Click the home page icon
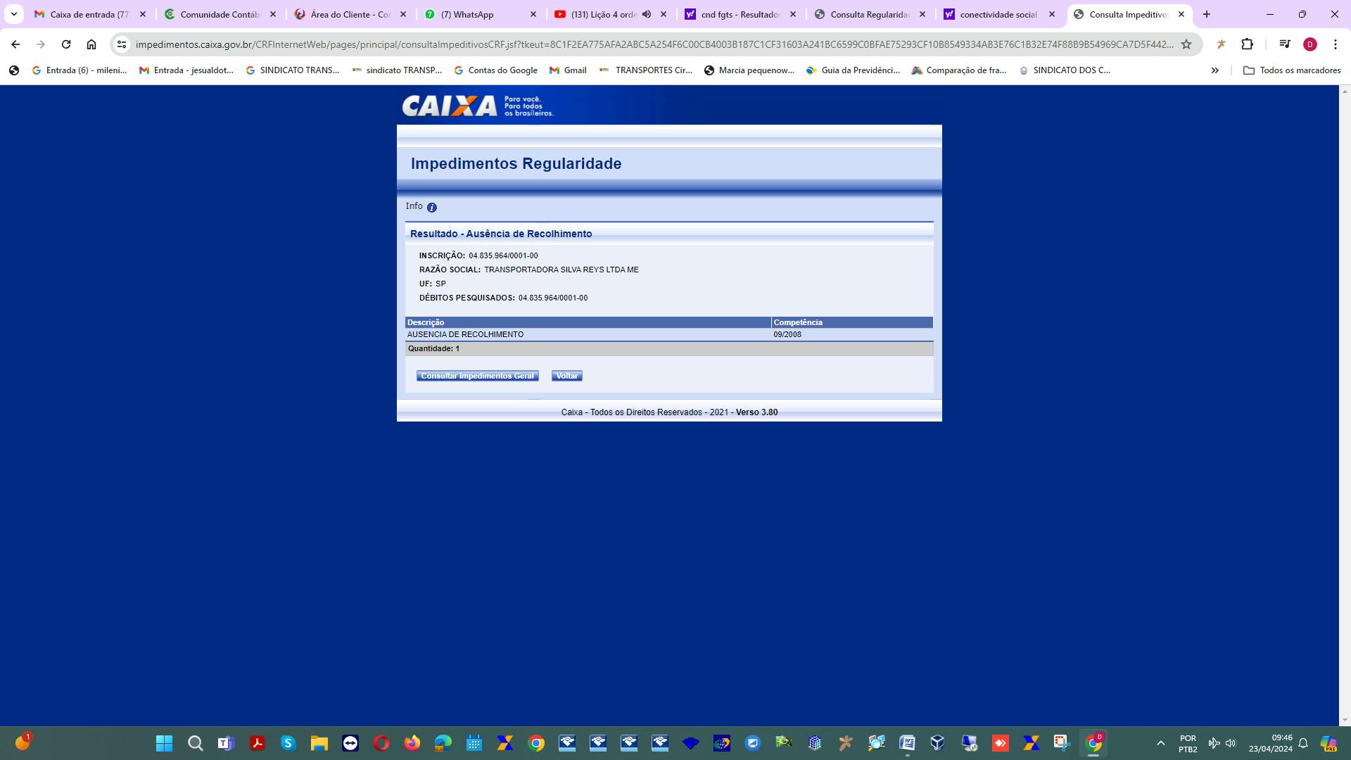 click(91, 44)
